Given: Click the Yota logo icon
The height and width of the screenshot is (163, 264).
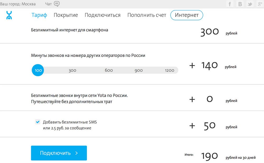Looking at the screenshot, I should [x=9, y=15].
